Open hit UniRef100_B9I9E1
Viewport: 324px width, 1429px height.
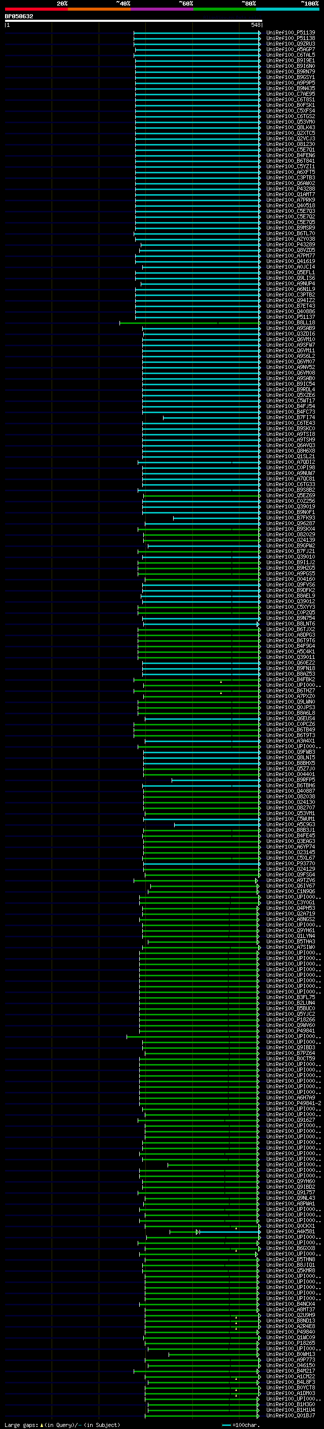pyautogui.click(x=290, y=60)
